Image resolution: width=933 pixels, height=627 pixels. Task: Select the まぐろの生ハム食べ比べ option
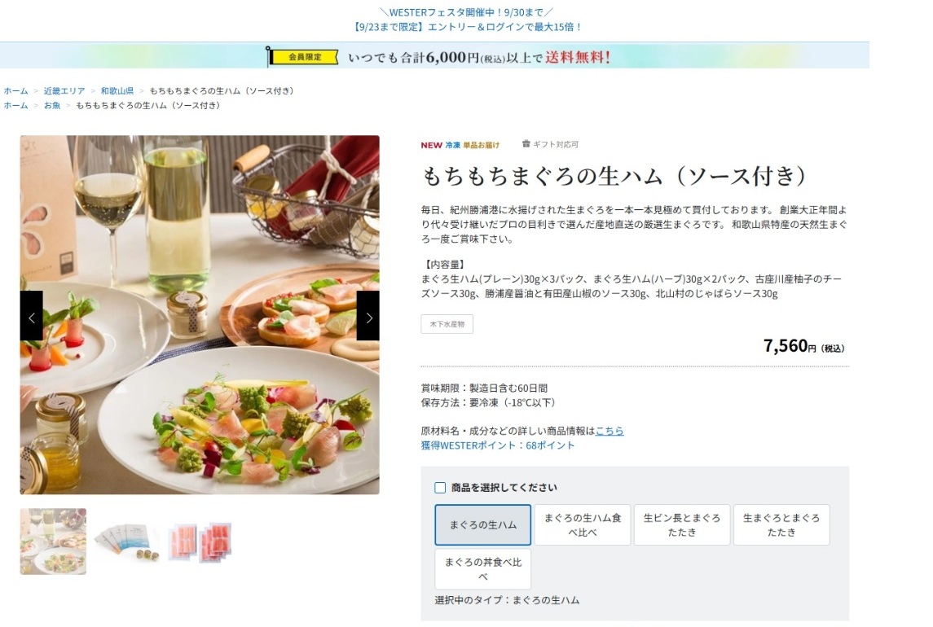[582, 524]
